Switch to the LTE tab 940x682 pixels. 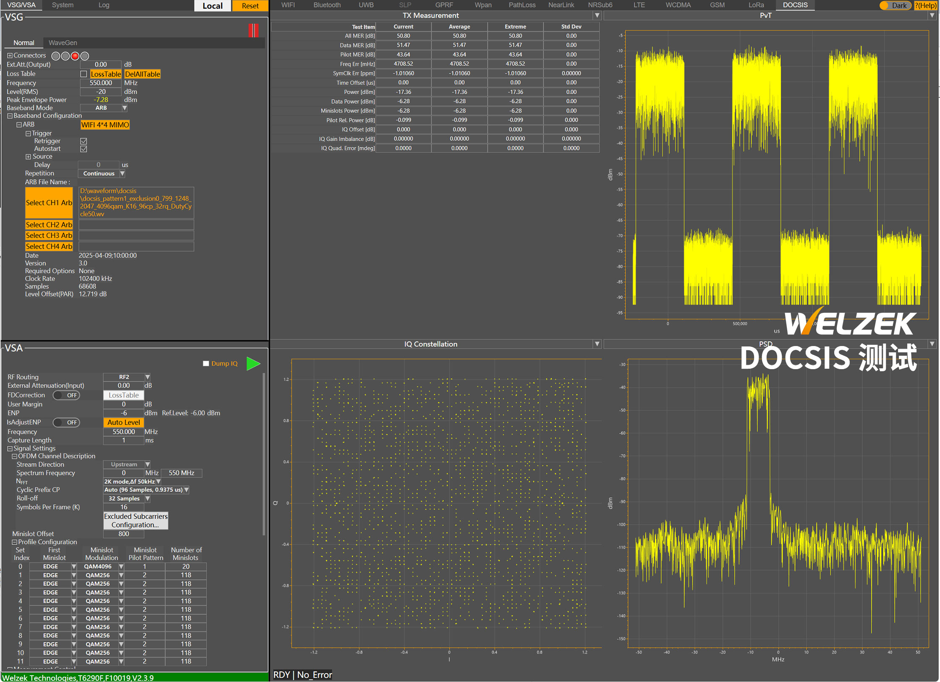[639, 5]
